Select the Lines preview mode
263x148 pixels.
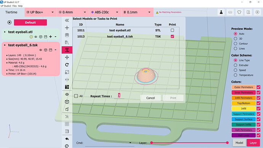236,48
